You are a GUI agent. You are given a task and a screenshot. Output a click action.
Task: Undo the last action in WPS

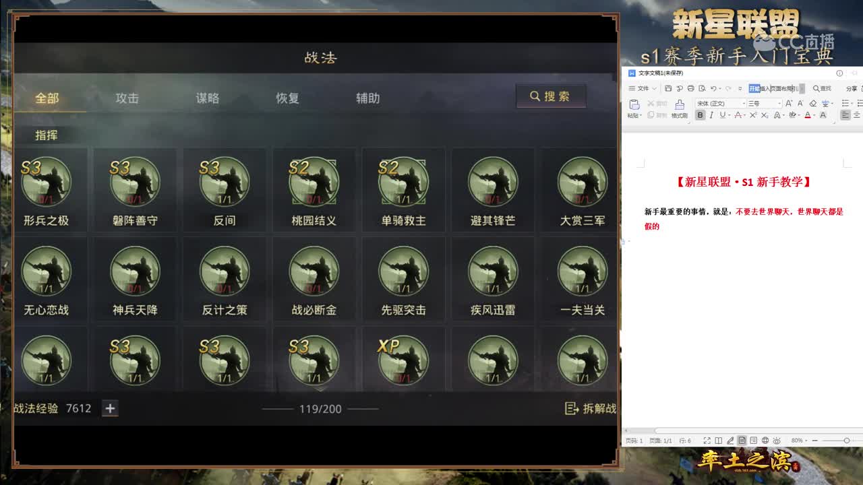pos(713,88)
